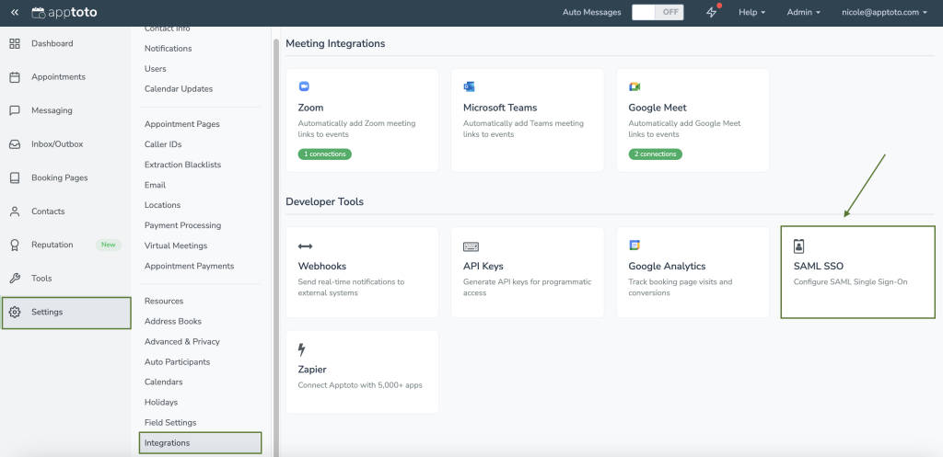This screenshot has height=457, width=943.
Task: Click the Google Analytics icon
Action: coord(634,245)
